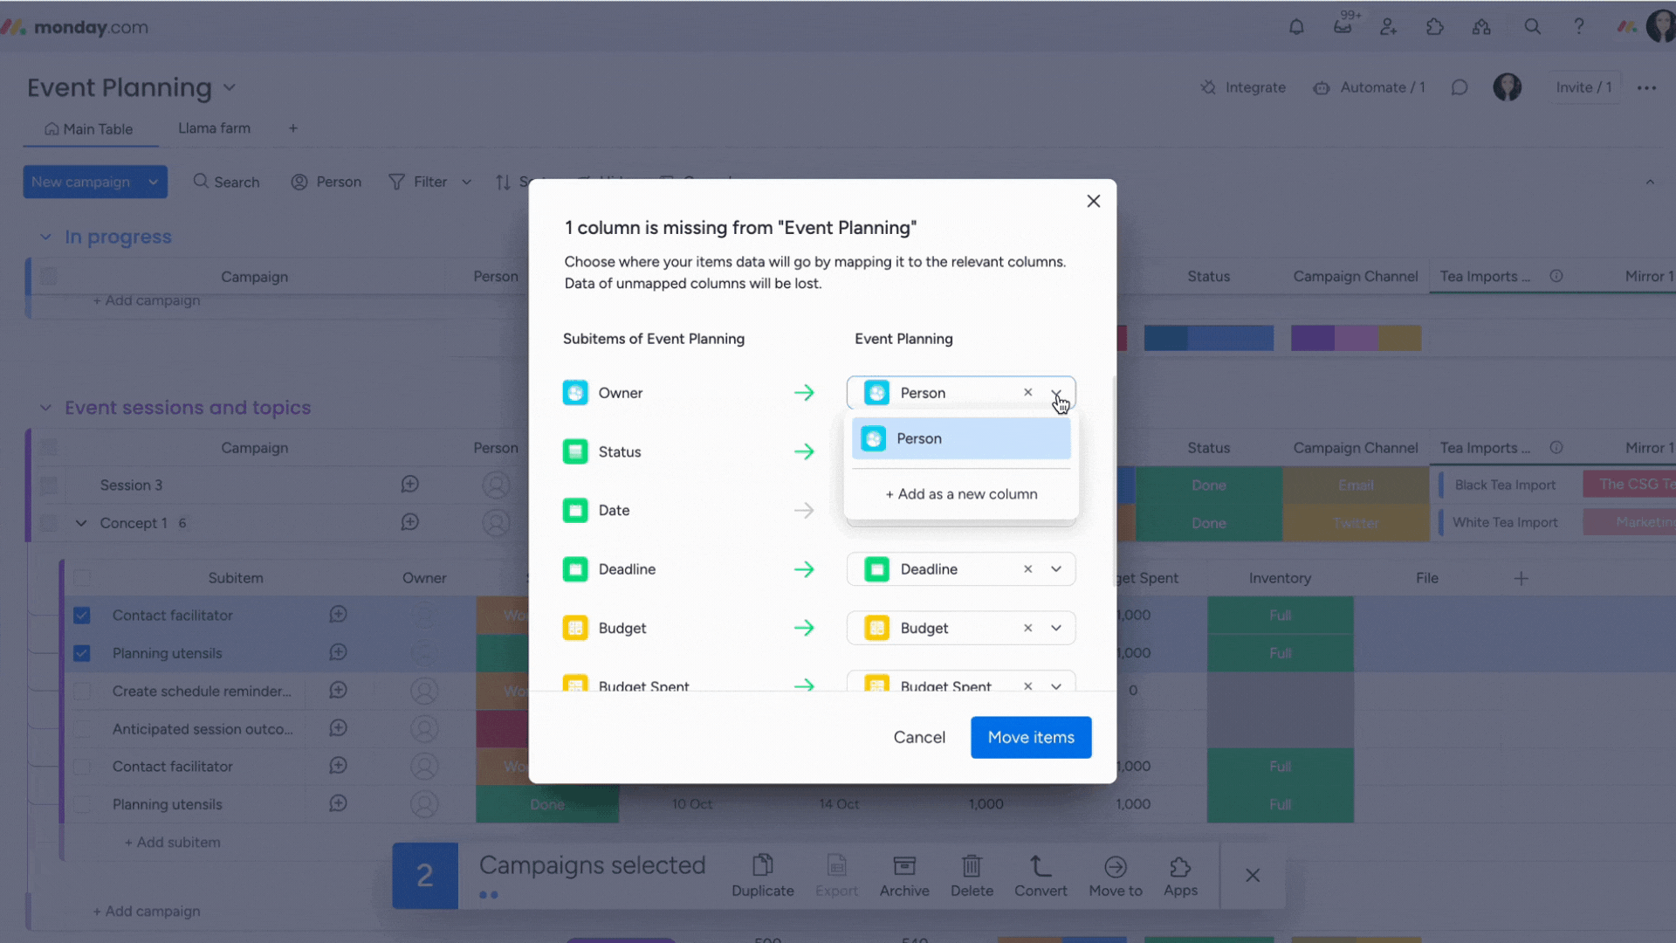Open Apps in the selection bar
Screen dimensions: 1676x943
pos(1180,876)
